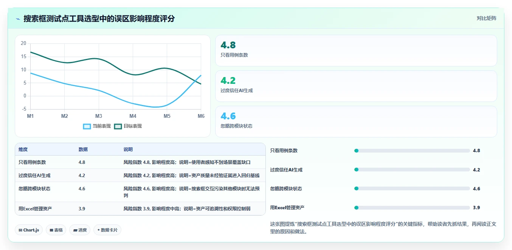Click the 3.9 value beside the progress bar
This screenshot has width=512, height=250.
[x=476, y=208]
